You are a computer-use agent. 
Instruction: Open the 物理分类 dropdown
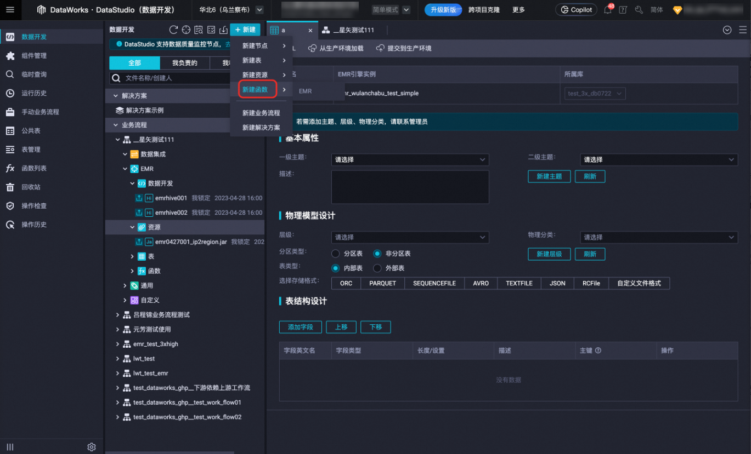659,237
